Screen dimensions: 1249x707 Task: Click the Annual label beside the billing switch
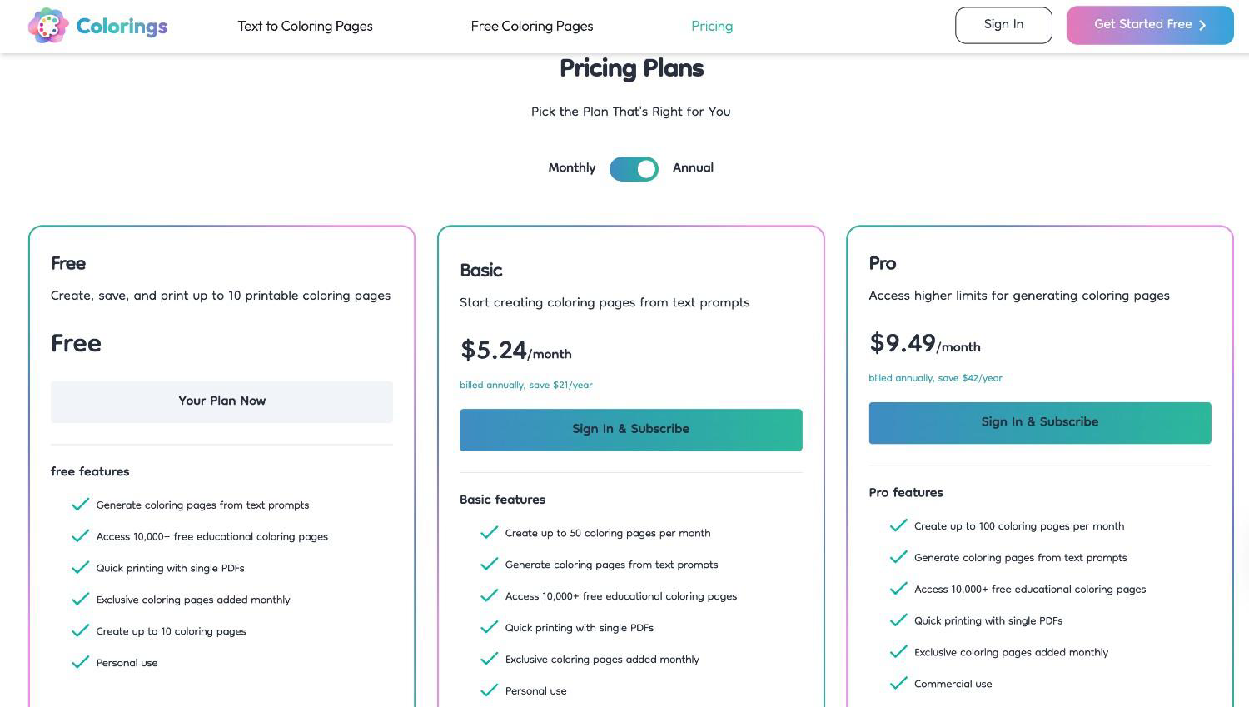click(692, 167)
